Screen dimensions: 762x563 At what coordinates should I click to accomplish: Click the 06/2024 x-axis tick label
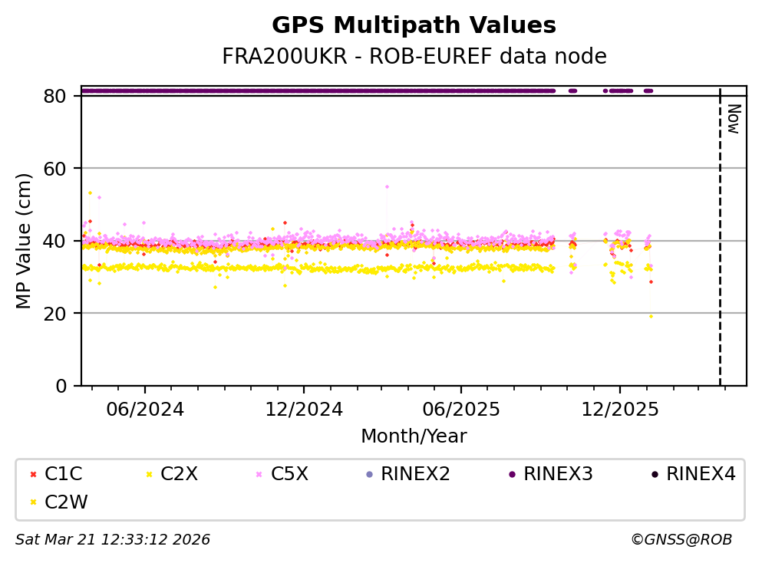(x=145, y=410)
